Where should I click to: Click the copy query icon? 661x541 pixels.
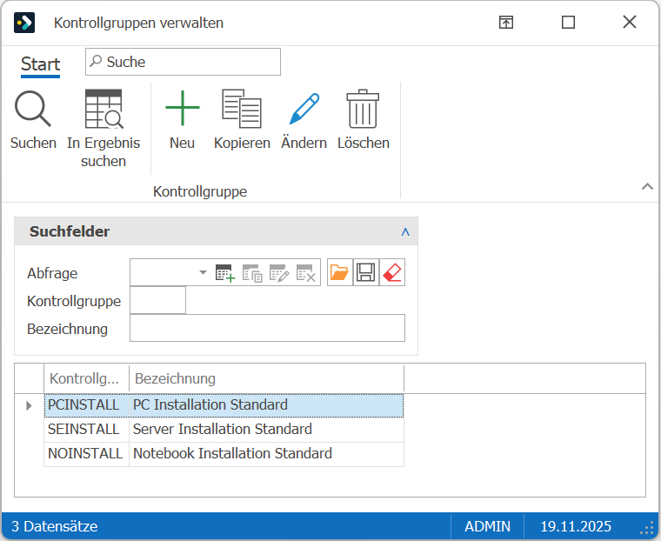[x=252, y=273]
